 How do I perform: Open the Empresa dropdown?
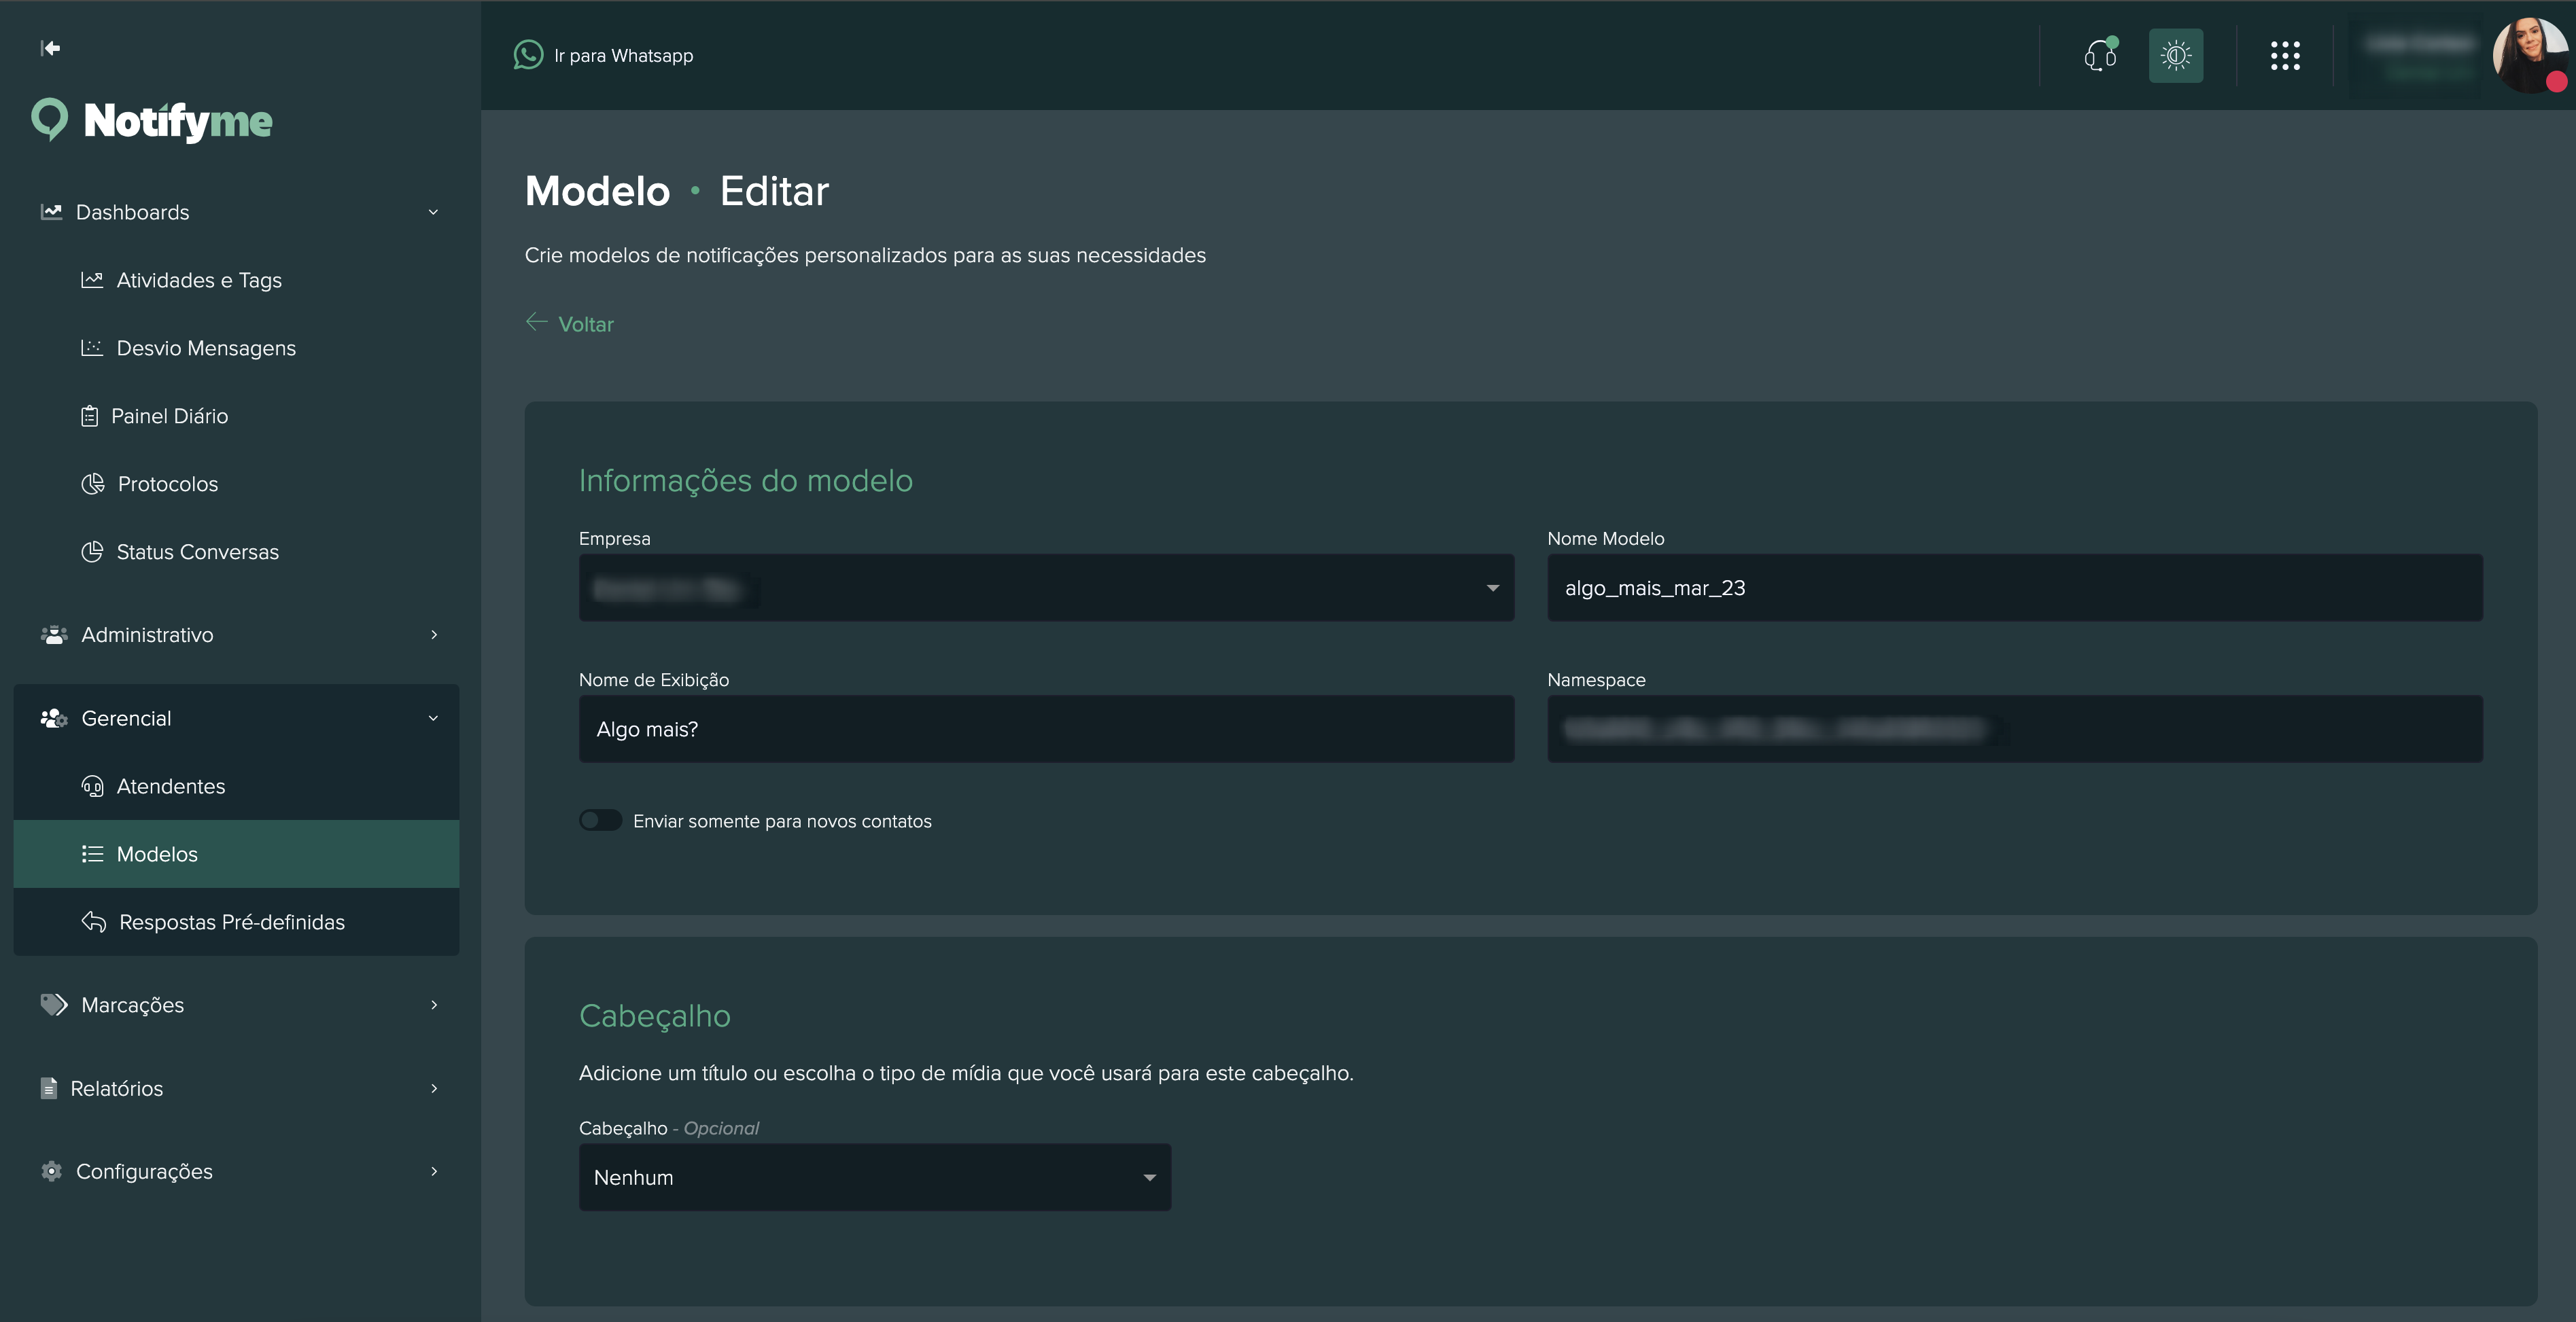point(1045,588)
